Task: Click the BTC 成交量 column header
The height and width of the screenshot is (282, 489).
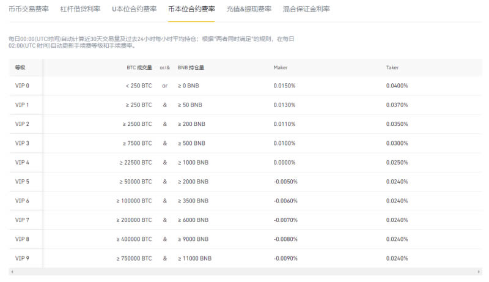Action: pos(135,67)
